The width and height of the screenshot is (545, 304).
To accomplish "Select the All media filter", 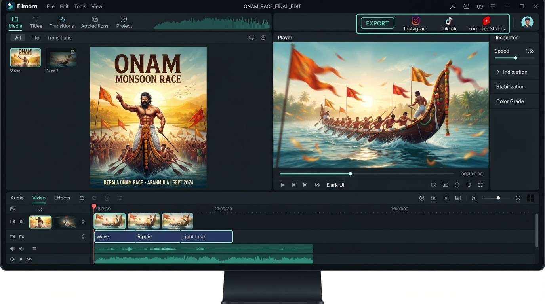I will point(18,38).
